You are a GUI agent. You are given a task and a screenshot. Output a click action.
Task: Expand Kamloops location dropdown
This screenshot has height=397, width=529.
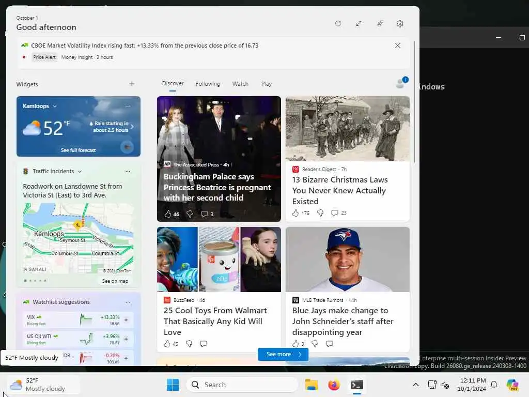(x=55, y=106)
